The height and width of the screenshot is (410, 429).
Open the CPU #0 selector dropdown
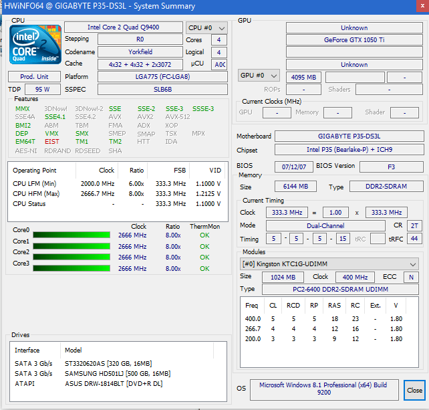click(x=206, y=28)
